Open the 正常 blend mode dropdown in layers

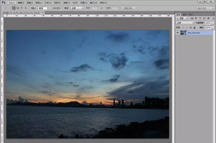tap(185, 23)
